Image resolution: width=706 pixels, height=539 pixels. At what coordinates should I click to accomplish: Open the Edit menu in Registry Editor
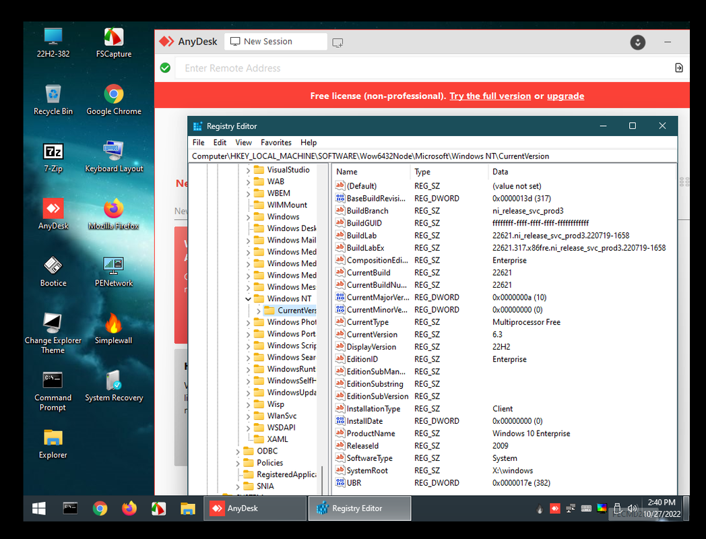click(x=220, y=142)
